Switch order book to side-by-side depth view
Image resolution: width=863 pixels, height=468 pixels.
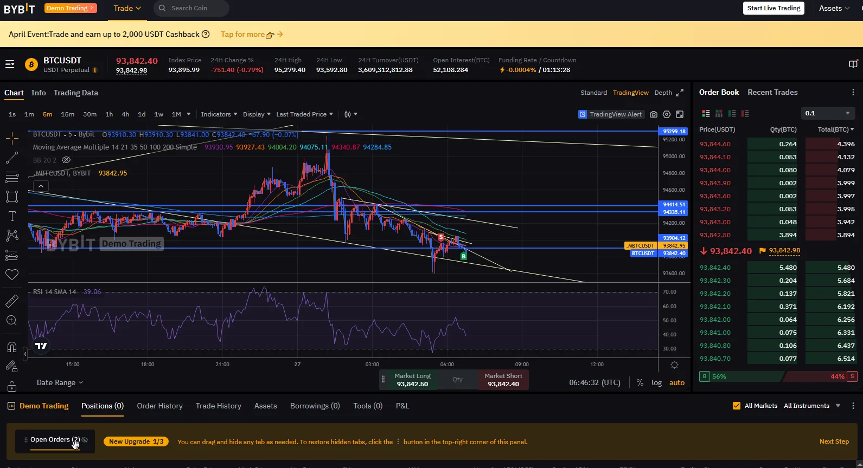click(719, 113)
